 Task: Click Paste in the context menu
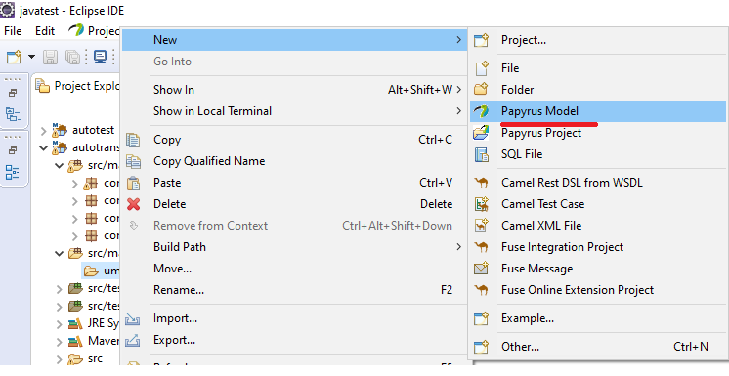[x=294, y=183]
